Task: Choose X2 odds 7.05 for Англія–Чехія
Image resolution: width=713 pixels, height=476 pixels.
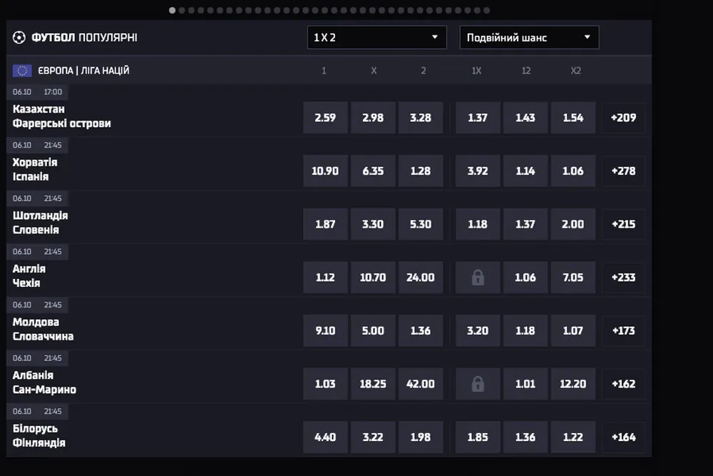Action: click(573, 277)
